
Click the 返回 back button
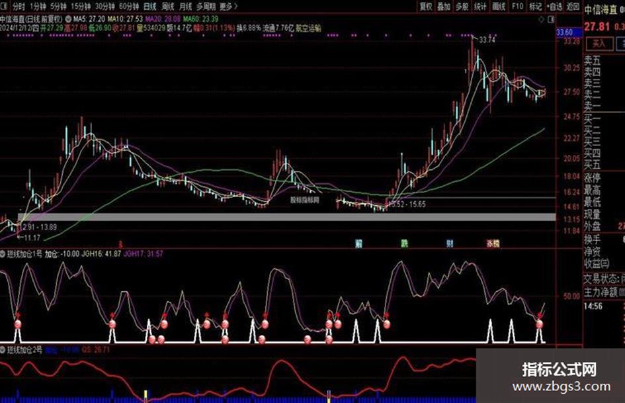pos(573,7)
